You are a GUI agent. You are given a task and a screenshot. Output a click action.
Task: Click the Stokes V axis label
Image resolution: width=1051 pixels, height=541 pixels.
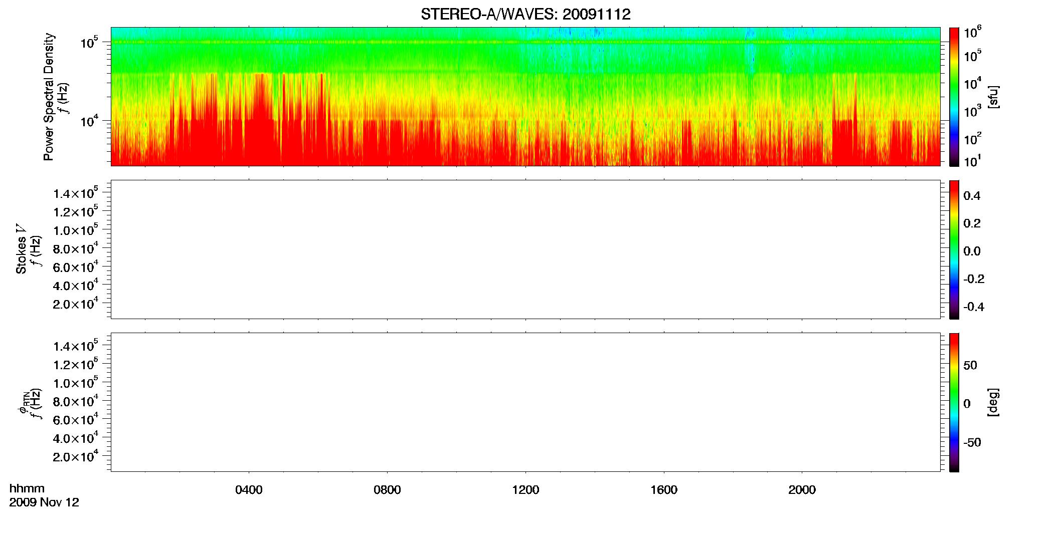21,249
